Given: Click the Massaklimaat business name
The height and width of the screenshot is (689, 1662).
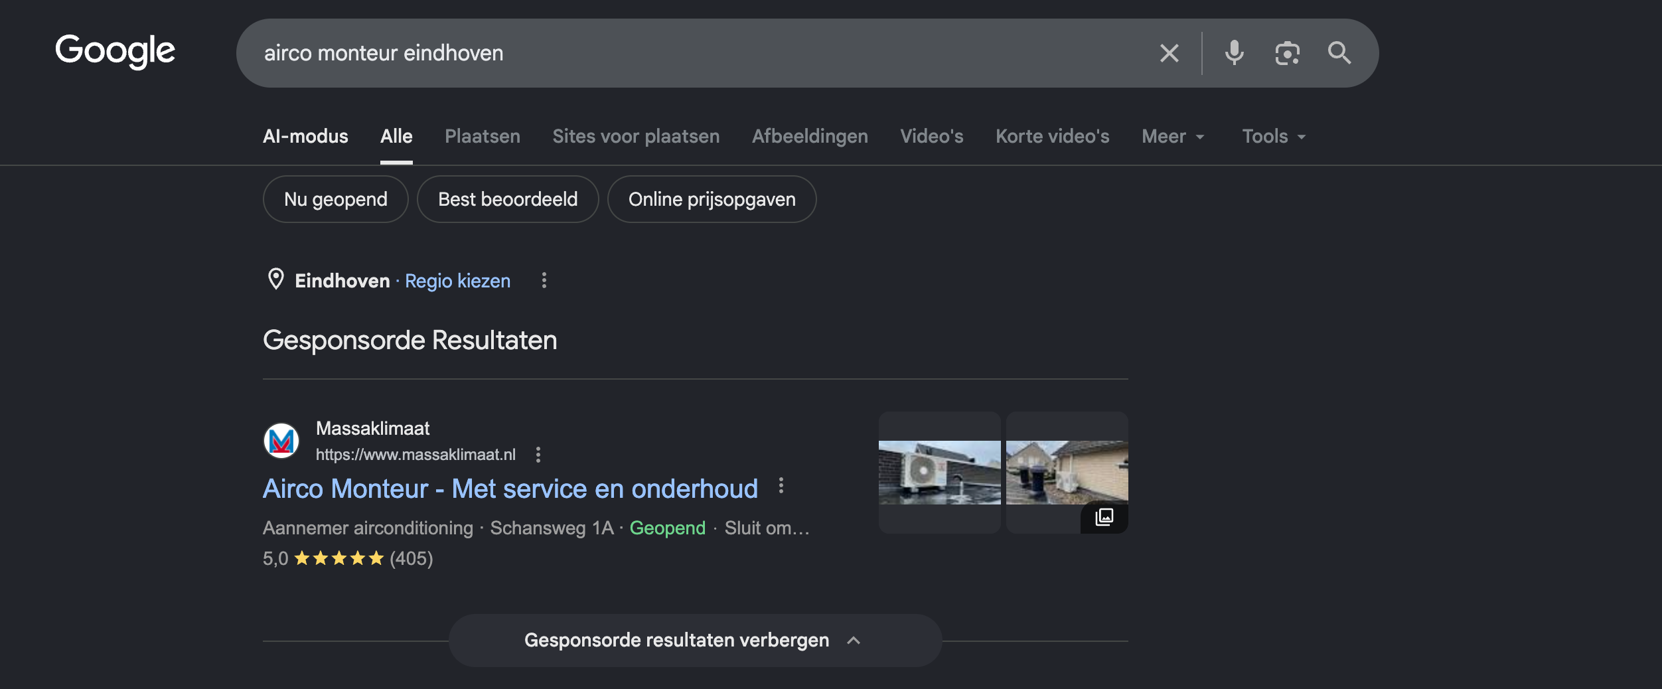Looking at the screenshot, I should [372, 429].
